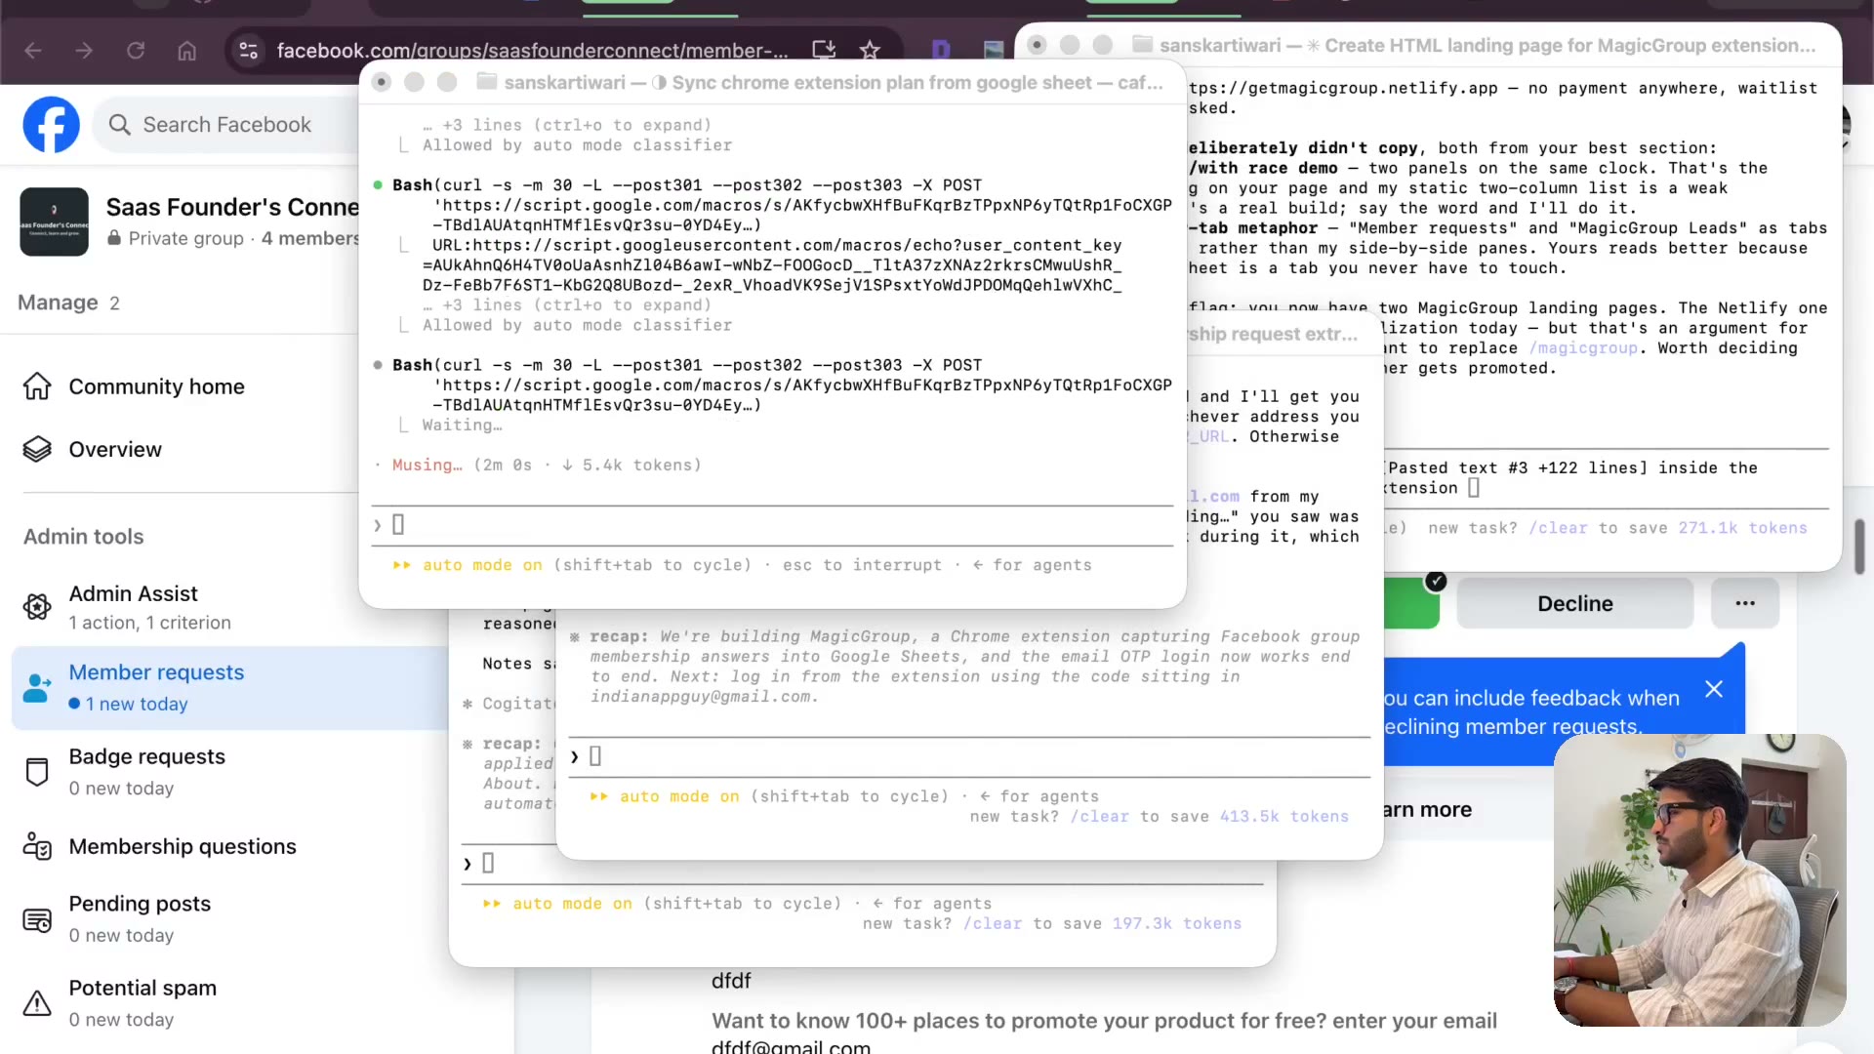
Task: Decline the member request
Action: (1574, 603)
